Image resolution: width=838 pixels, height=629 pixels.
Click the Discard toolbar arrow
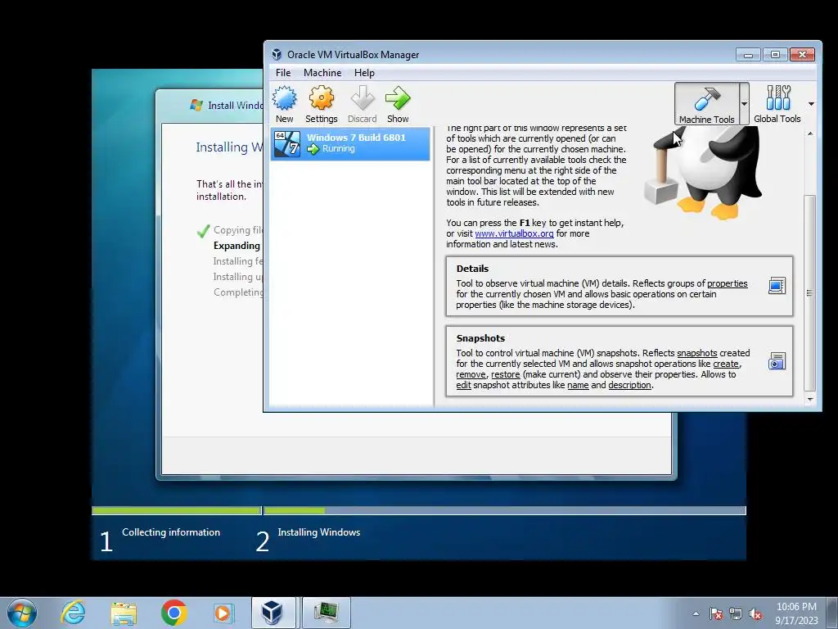(363, 98)
